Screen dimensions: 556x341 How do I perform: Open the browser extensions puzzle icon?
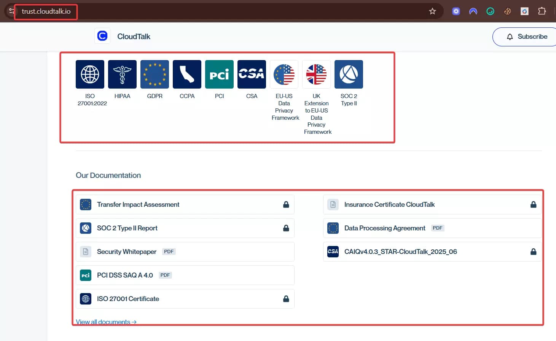coord(542,11)
